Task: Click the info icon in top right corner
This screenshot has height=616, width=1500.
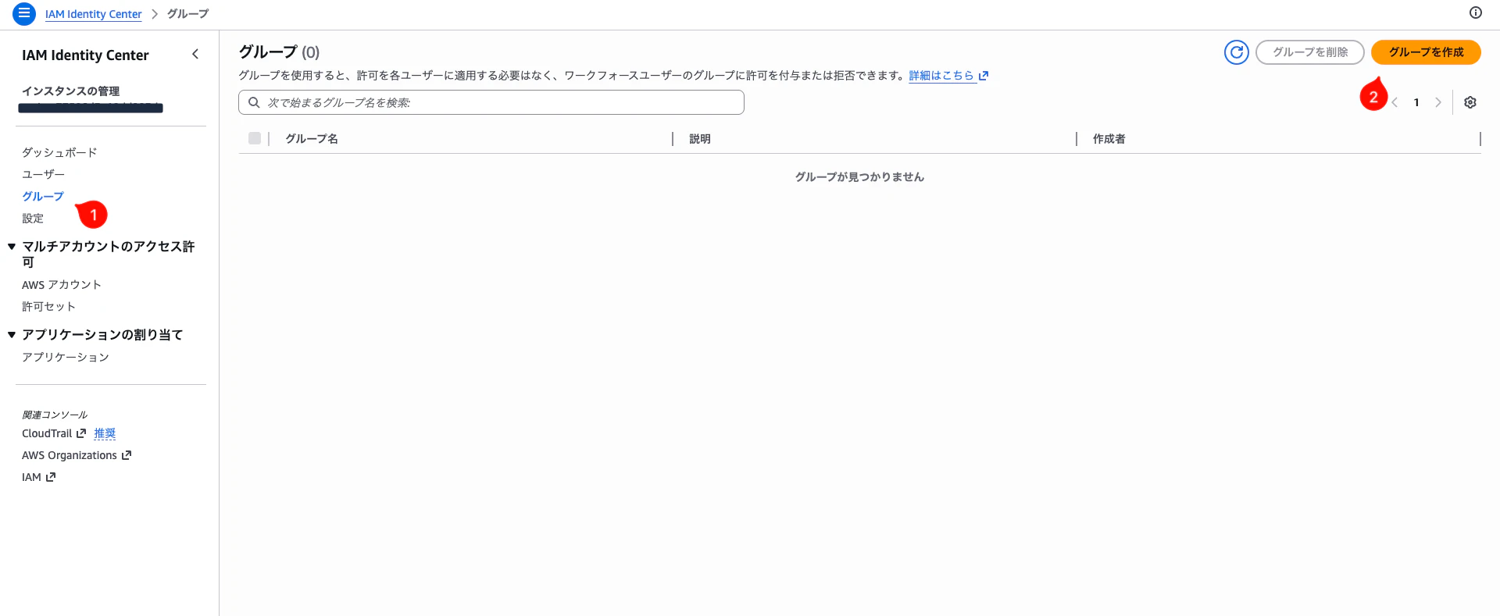Action: point(1476,12)
